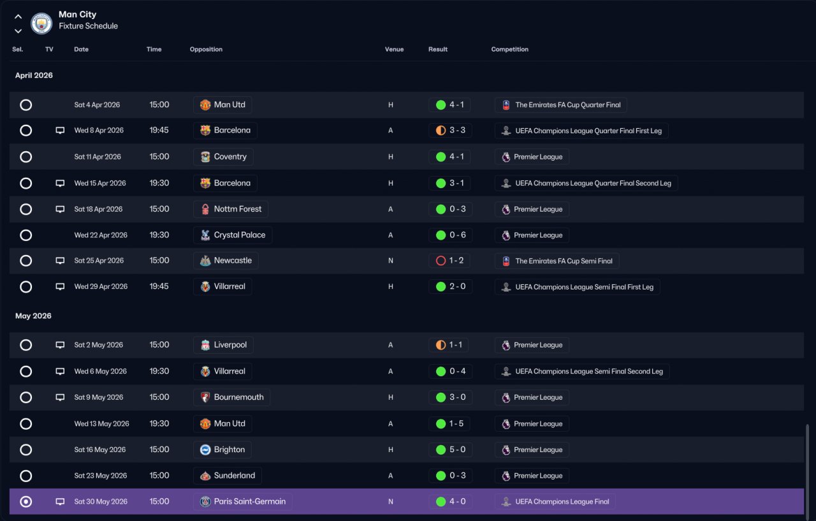Viewport: 816px width, 521px height.
Task: Click the Champions League Final trophy icon
Action: (x=506, y=501)
